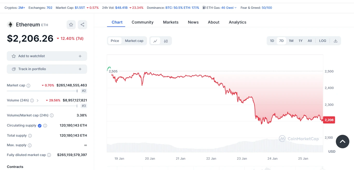The image size is (354, 170).
Task: Open the Market cap info tooltip icon
Action: tap(29, 85)
